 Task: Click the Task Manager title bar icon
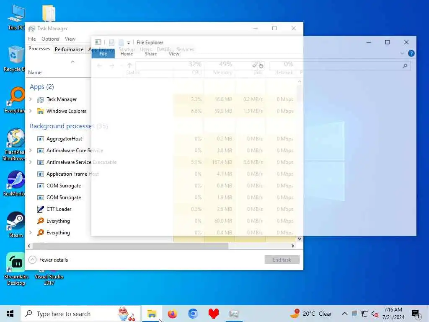pos(32,29)
